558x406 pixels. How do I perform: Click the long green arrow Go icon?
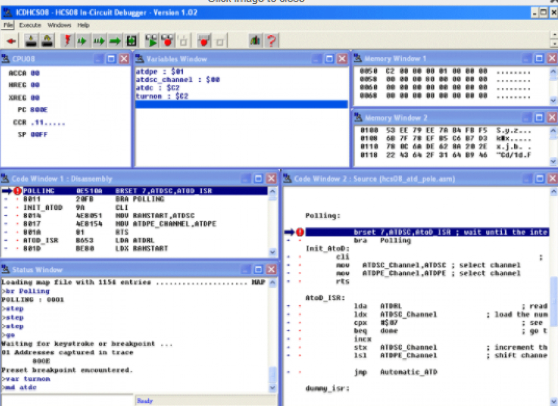tap(115, 41)
